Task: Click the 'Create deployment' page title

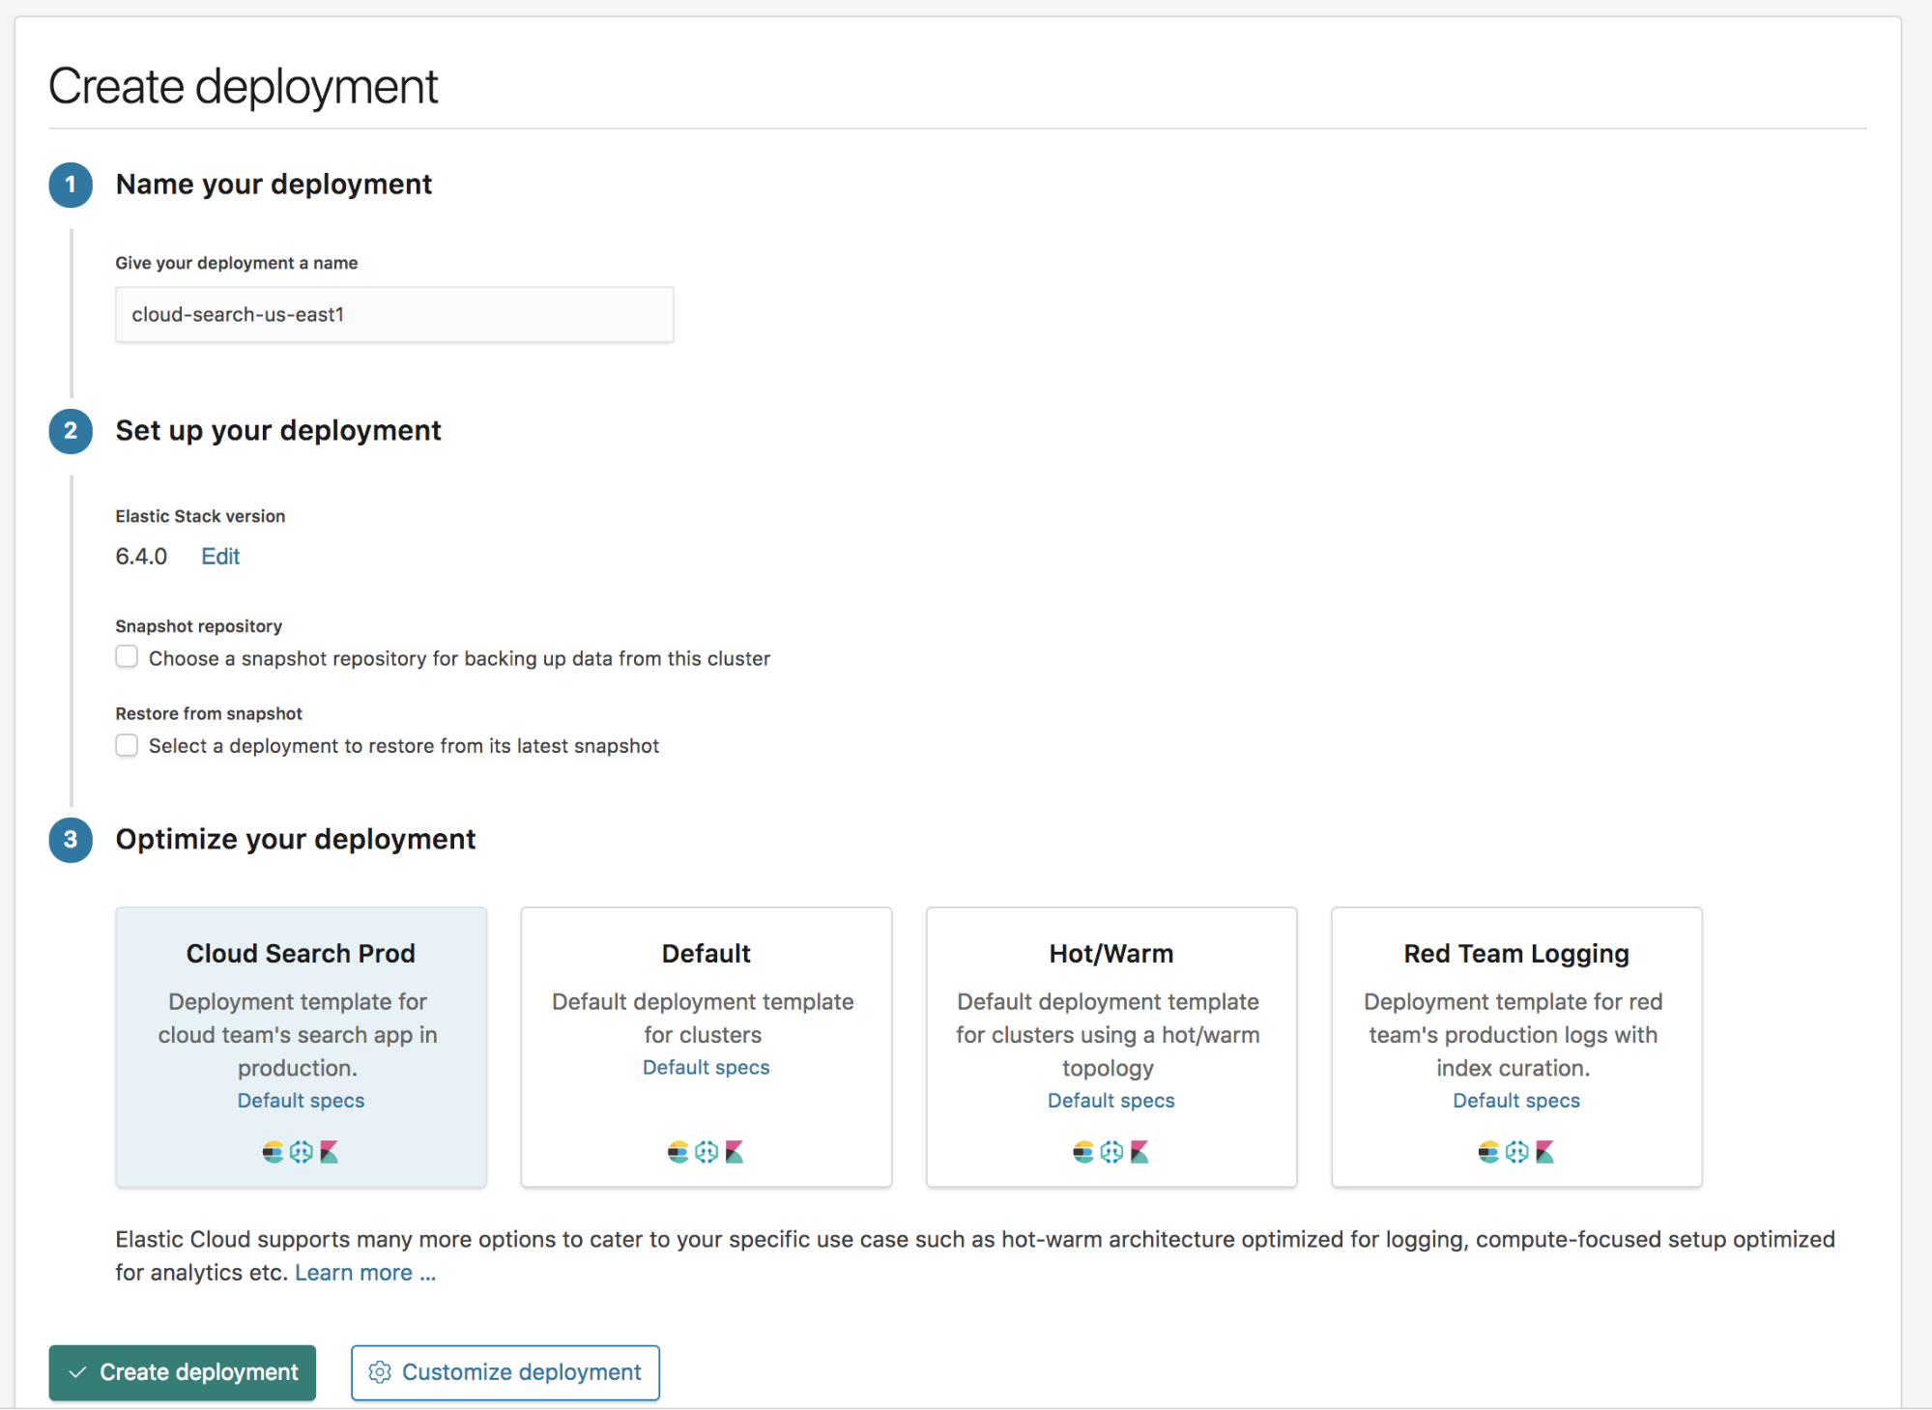Action: click(244, 86)
